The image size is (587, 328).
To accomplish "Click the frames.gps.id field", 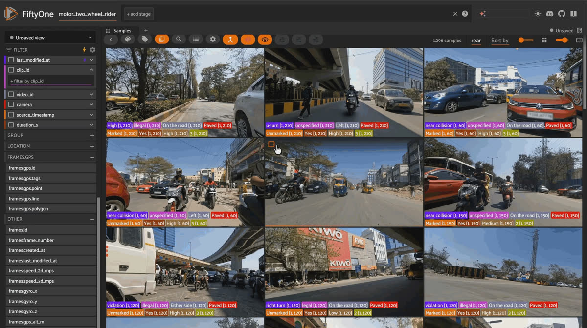I will pyautogui.click(x=51, y=168).
